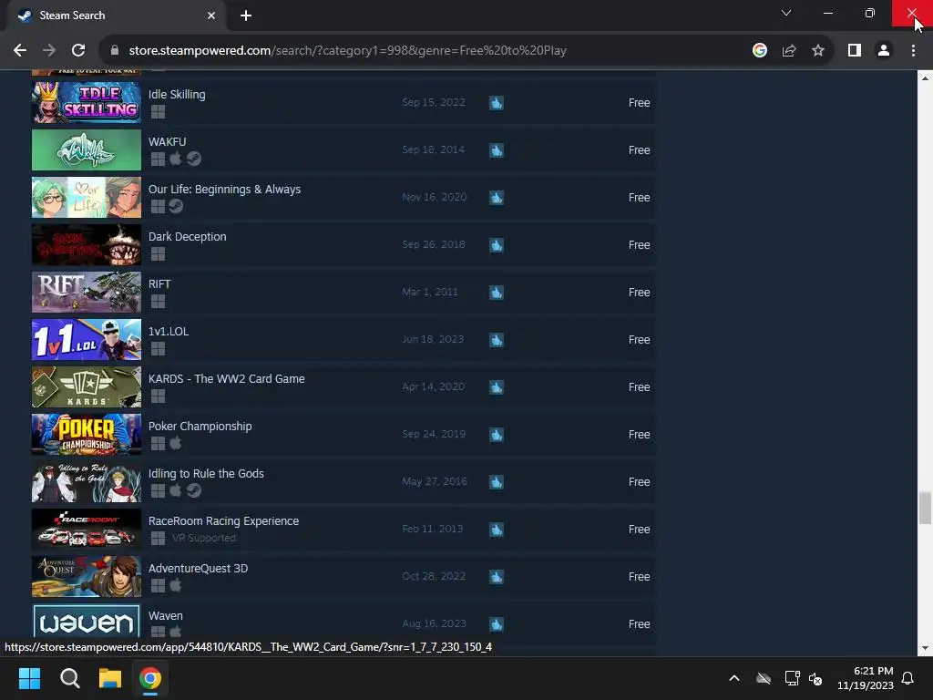Click the Free price for Waven
The image size is (933, 700).
point(639,623)
